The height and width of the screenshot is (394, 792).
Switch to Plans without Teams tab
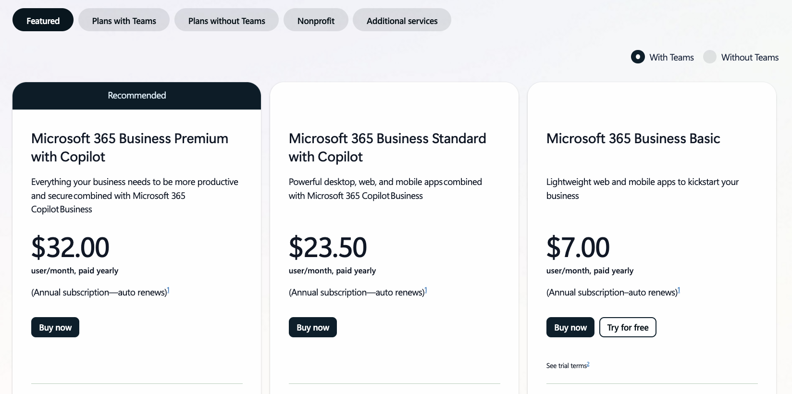tap(226, 20)
